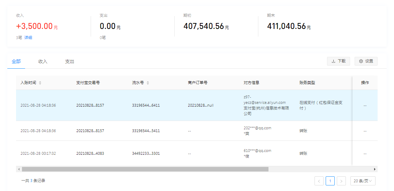
Task: Click the download button
Action: click(x=338, y=61)
